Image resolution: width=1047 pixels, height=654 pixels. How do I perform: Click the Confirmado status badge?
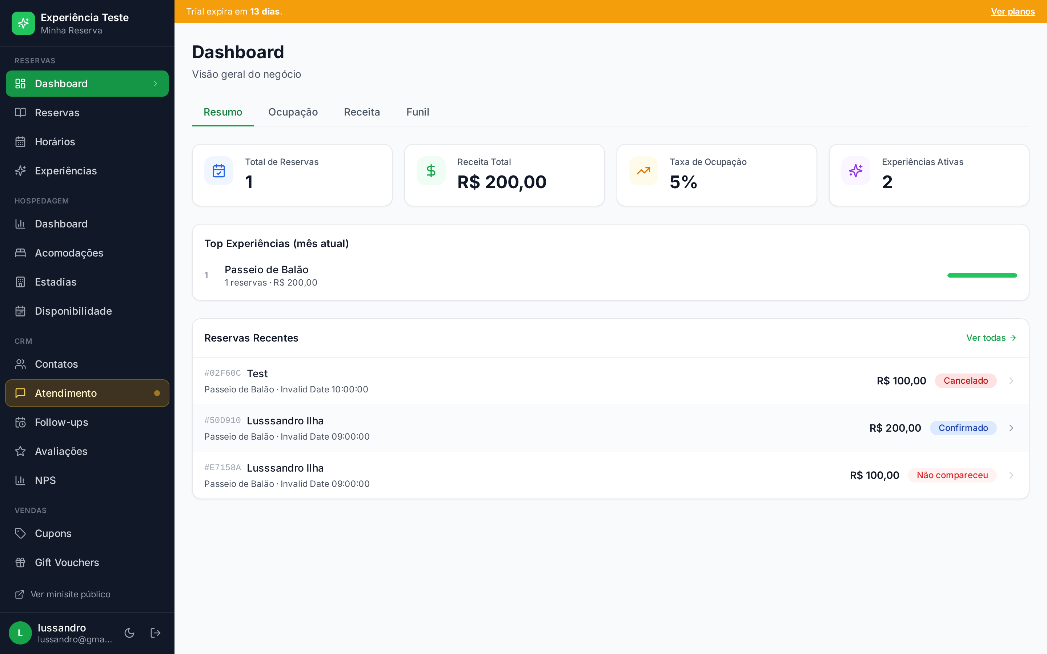pyautogui.click(x=963, y=428)
